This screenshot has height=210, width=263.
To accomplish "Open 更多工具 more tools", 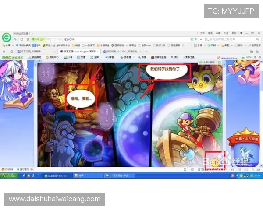I will 188,57.
